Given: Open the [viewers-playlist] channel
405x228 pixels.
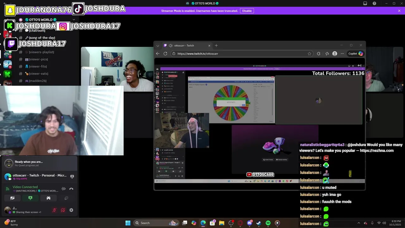Looking at the screenshot, I should (41, 52).
